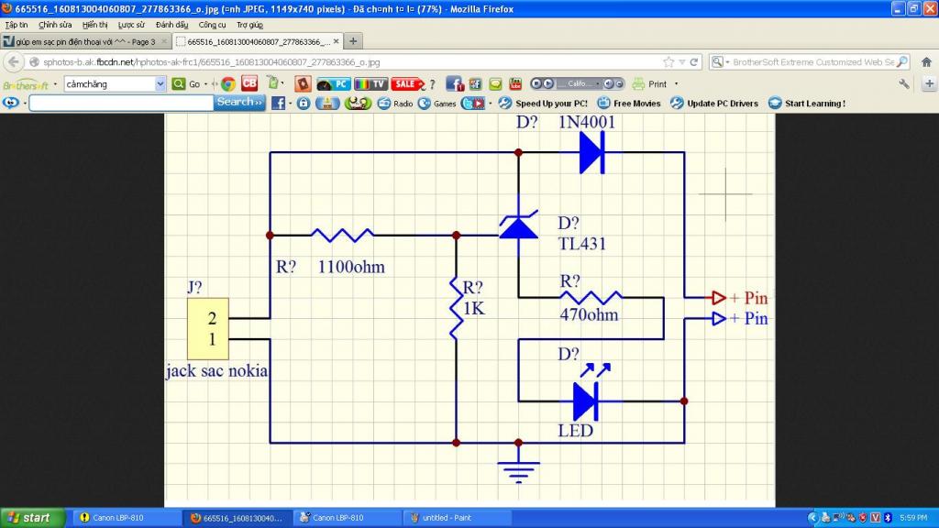Image resolution: width=939 pixels, height=528 pixels.
Task: Open the Chrome icon in Brothersoft toolbar
Action: point(227,83)
